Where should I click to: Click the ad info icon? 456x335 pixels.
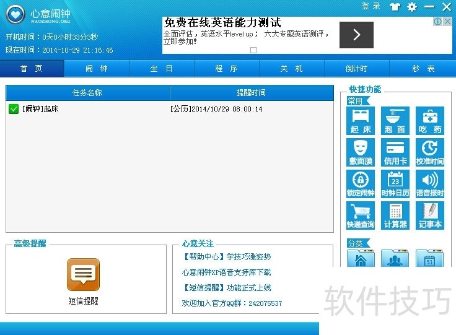[x=437, y=21]
